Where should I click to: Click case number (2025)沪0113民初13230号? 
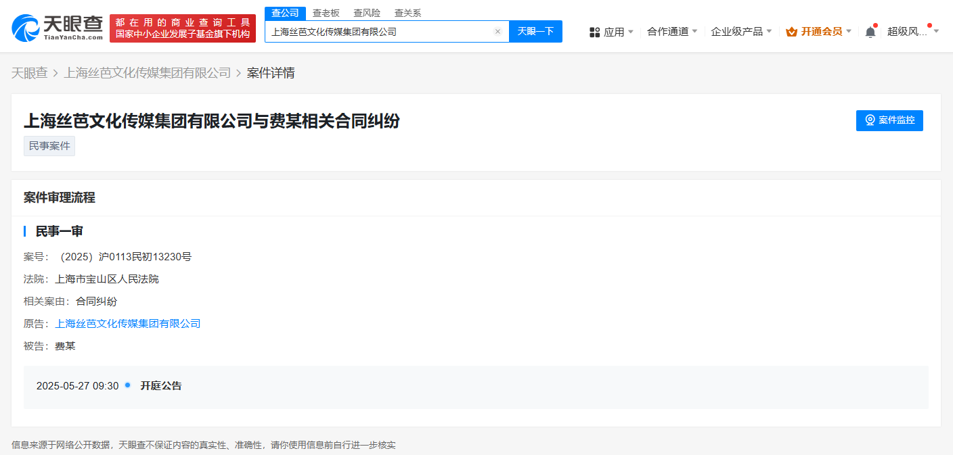pyautogui.click(x=125, y=257)
